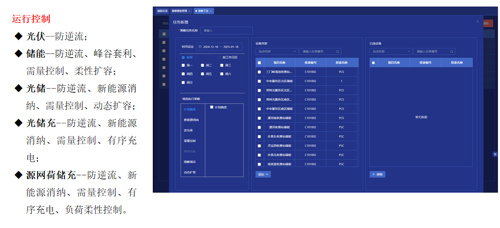The height and width of the screenshot is (228, 500).
Task: Expand the 站点名称 dropdown in 设备列表
Action: tap(277, 51)
